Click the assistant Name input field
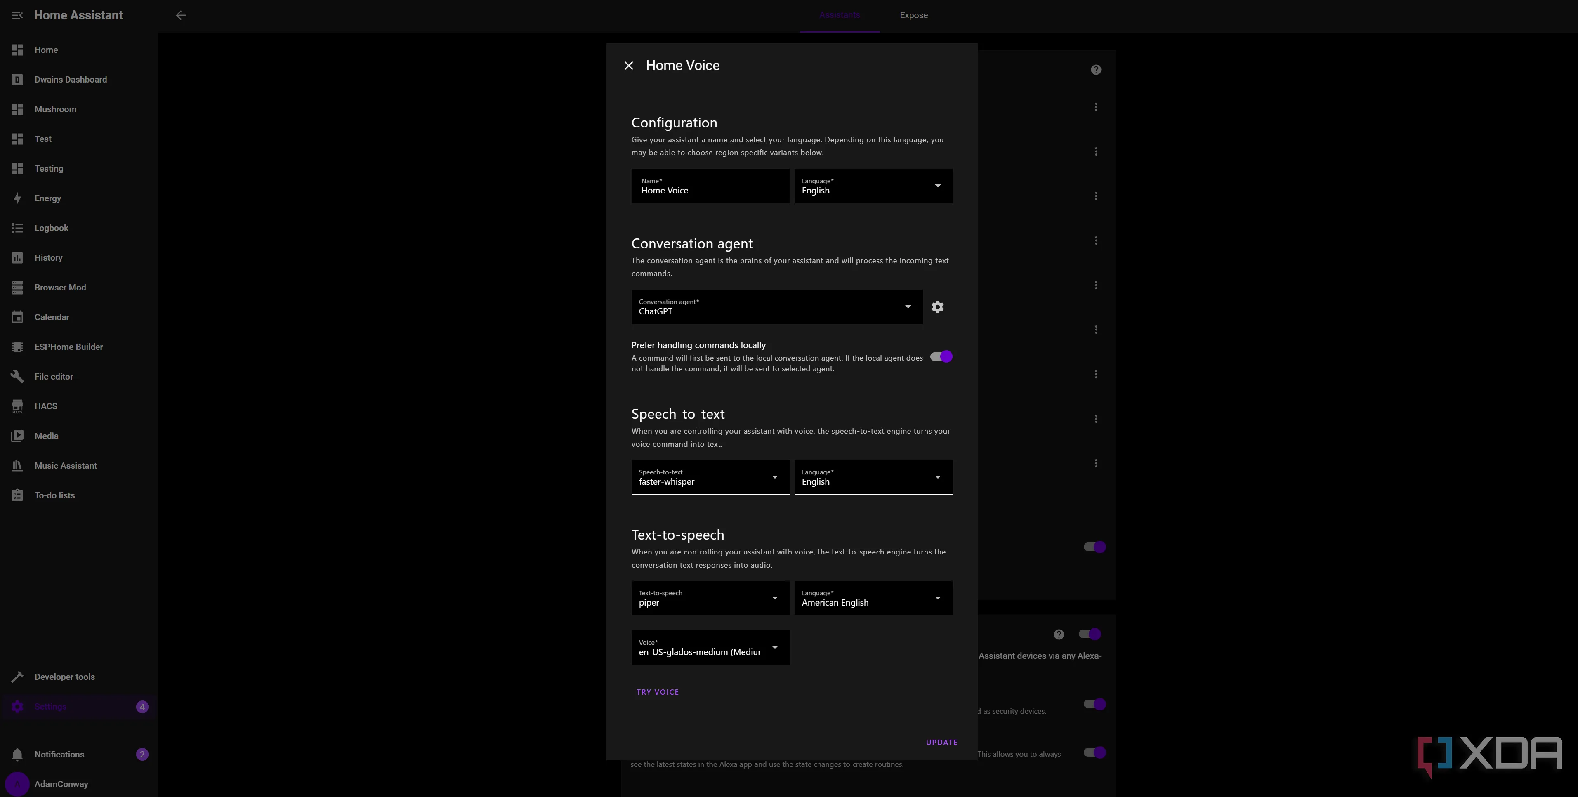 (x=709, y=186)
